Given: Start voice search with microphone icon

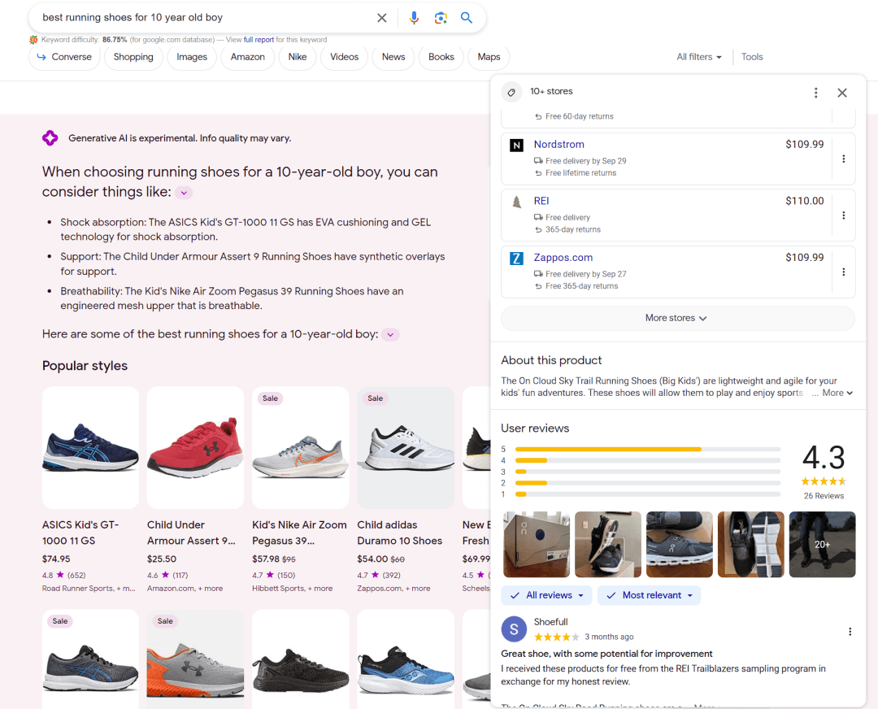Looking at the screenshot, I should click(414, 18).
